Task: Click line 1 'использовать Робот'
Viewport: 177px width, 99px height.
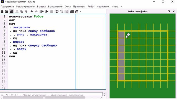Action: [x=26, y=16]
